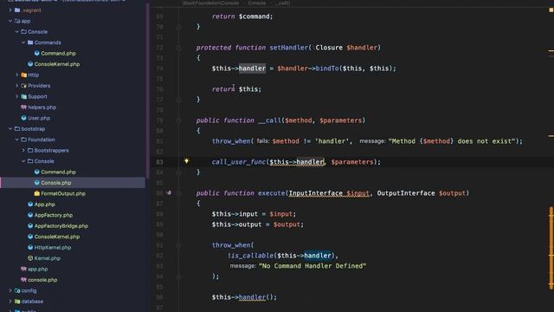This screenshot has width=554, height=312.
Task: Click the string "No Command Handler Defined"
Action: tap(312, 266)
